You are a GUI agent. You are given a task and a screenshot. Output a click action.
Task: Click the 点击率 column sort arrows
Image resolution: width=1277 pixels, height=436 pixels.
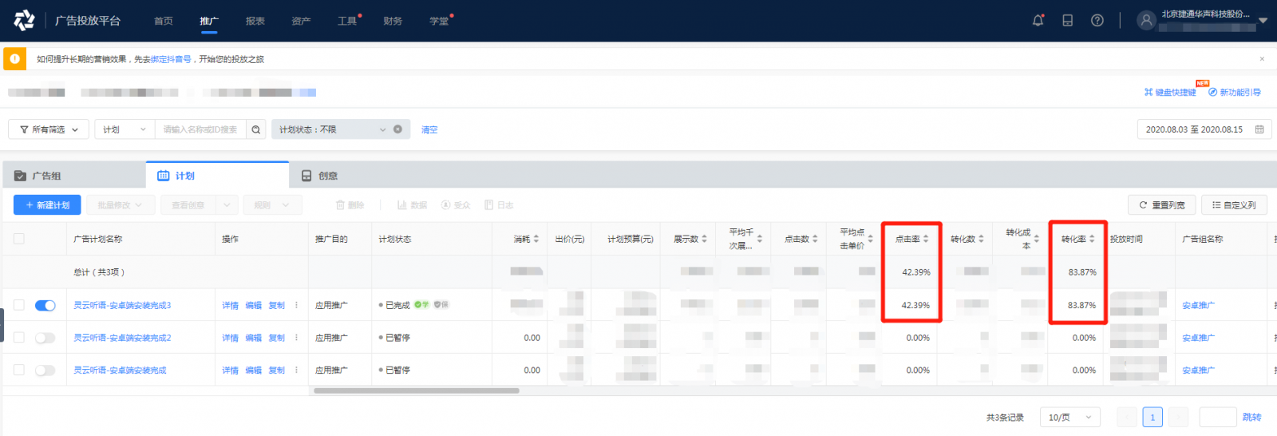point(926,239)
